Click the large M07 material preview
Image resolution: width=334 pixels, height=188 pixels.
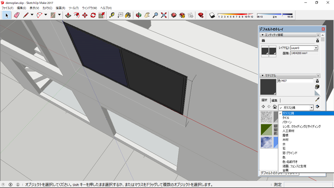point(268,87)
